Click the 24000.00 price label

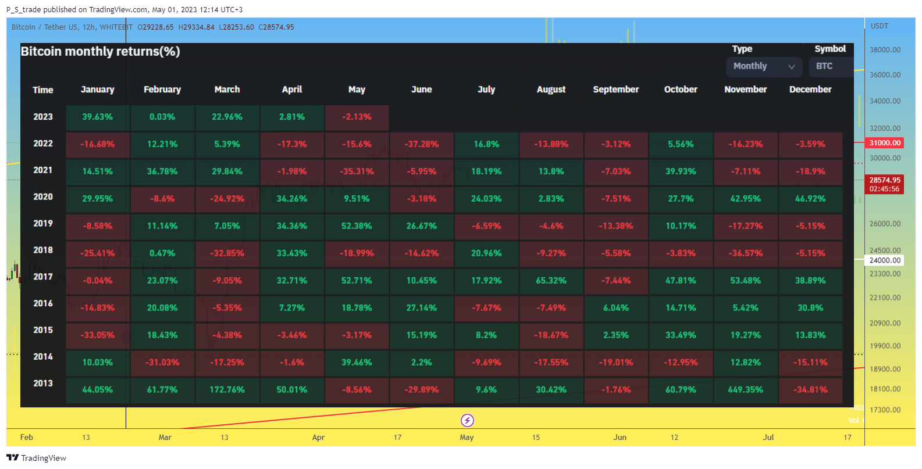pos(884,260)
